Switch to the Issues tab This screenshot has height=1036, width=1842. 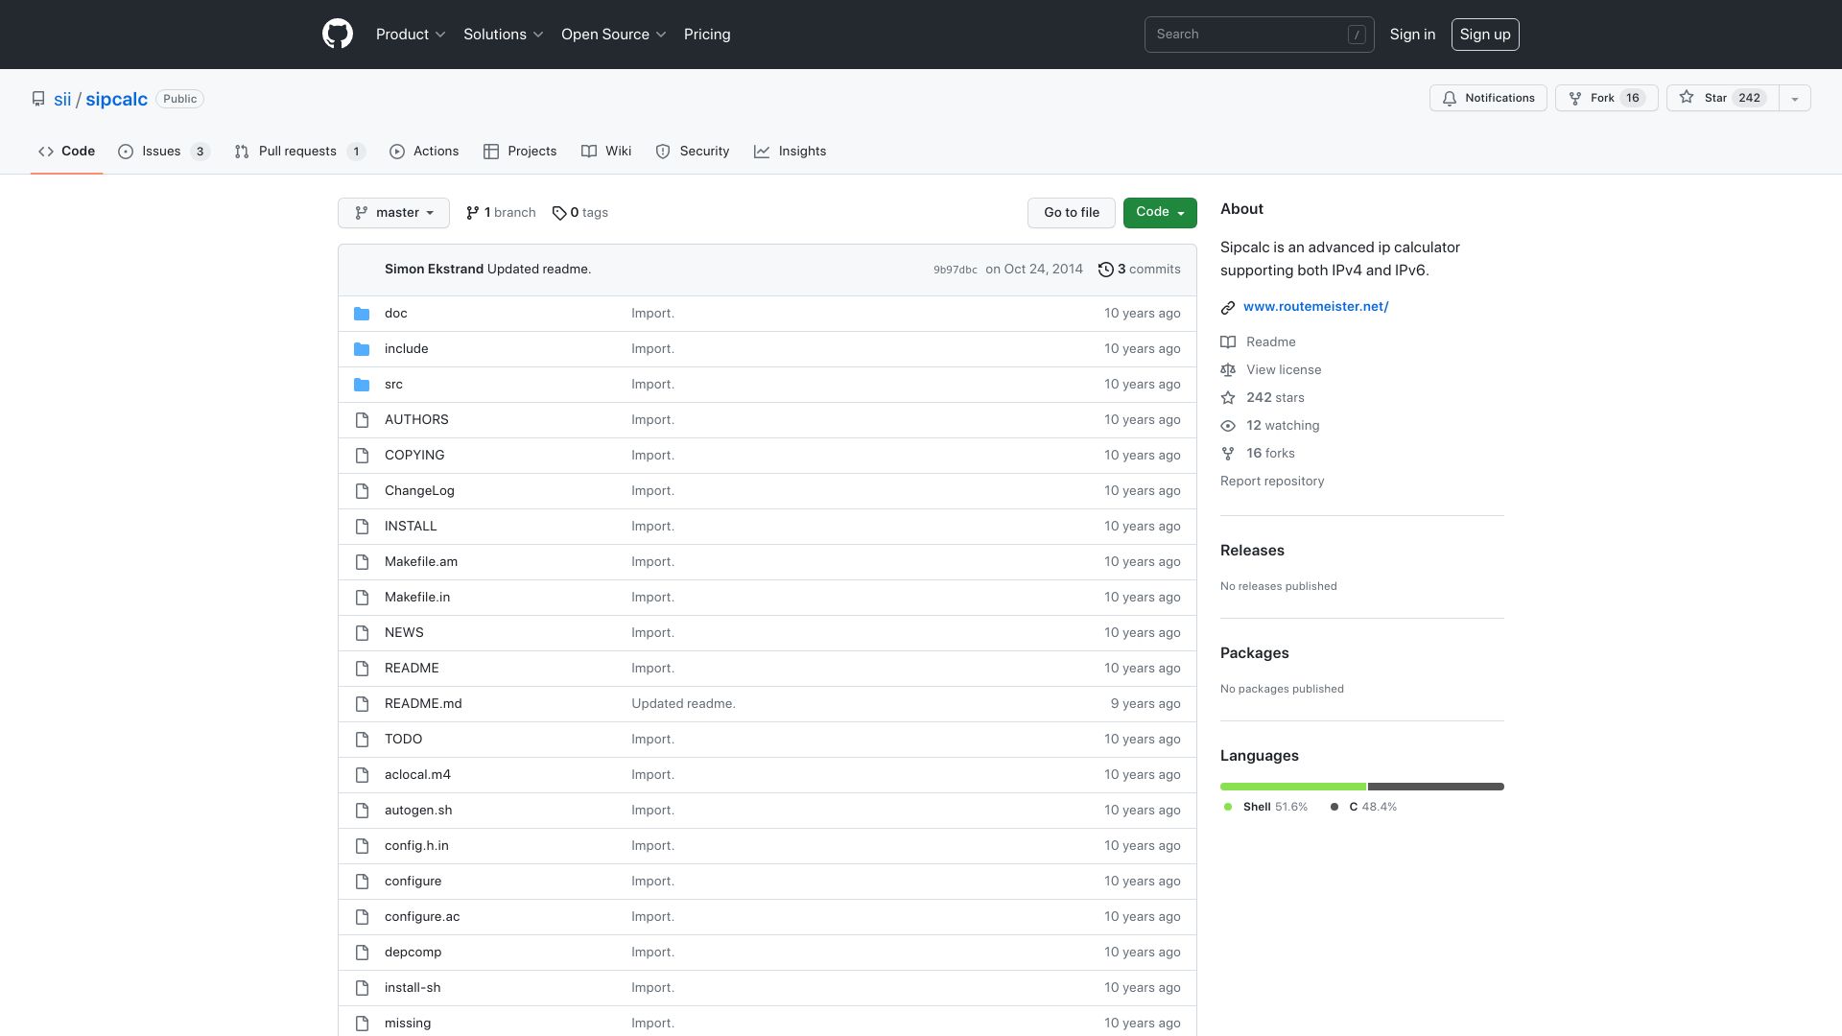pyautogui.click(x=164, y=152)
